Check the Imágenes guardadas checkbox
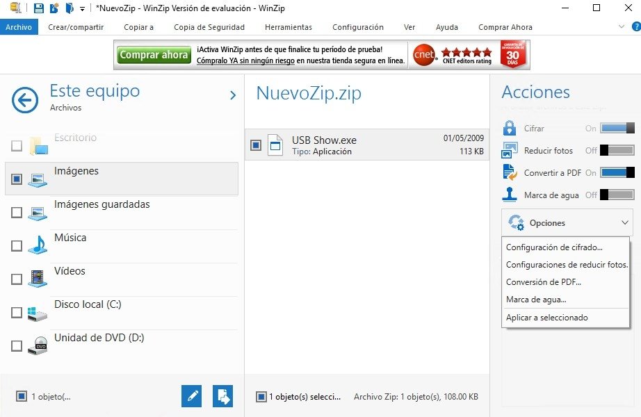Viewport: 641px width, 417px height. click(17, 212)
